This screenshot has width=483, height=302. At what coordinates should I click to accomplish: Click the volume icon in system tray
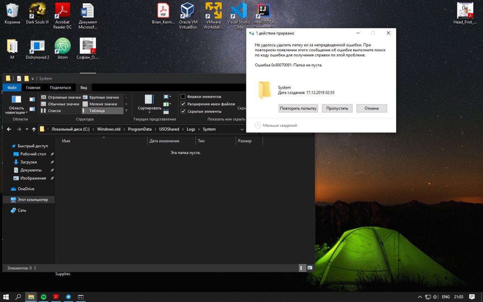pyautogui.click(x=436, y=297)
